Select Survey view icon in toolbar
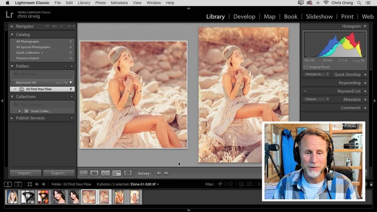 (117, 173)
